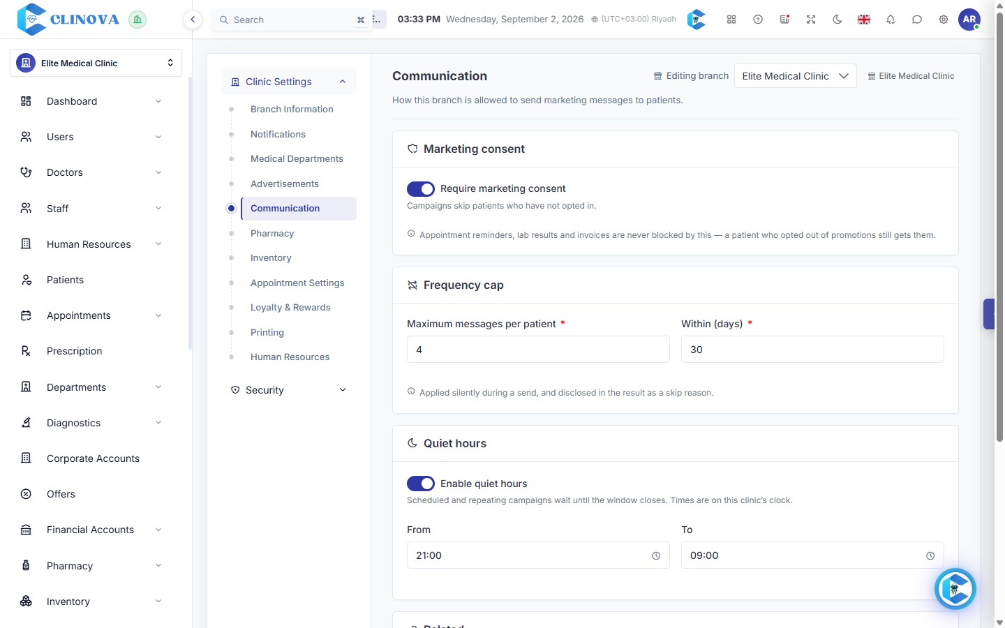Image resolution: width=1005 pixels, height=628 pixels.
Task: Open the notes icon with red dot
Action: [x=784, y=20]
